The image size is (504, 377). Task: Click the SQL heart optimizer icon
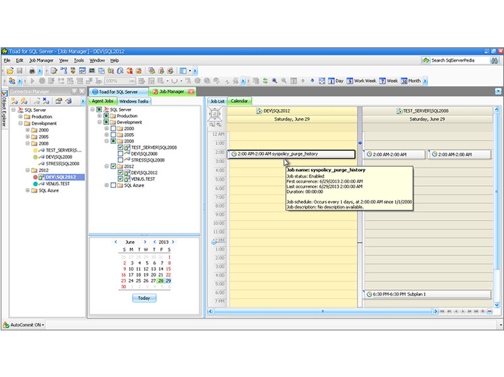point(73,71)
